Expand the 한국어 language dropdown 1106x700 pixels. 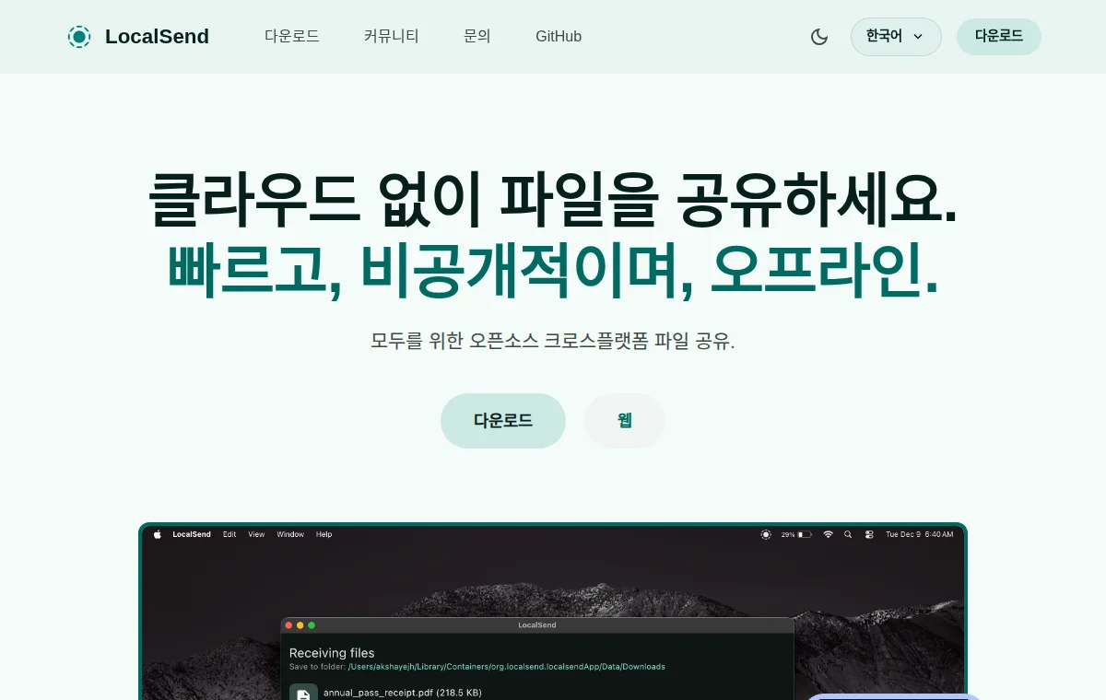point(896,37)
